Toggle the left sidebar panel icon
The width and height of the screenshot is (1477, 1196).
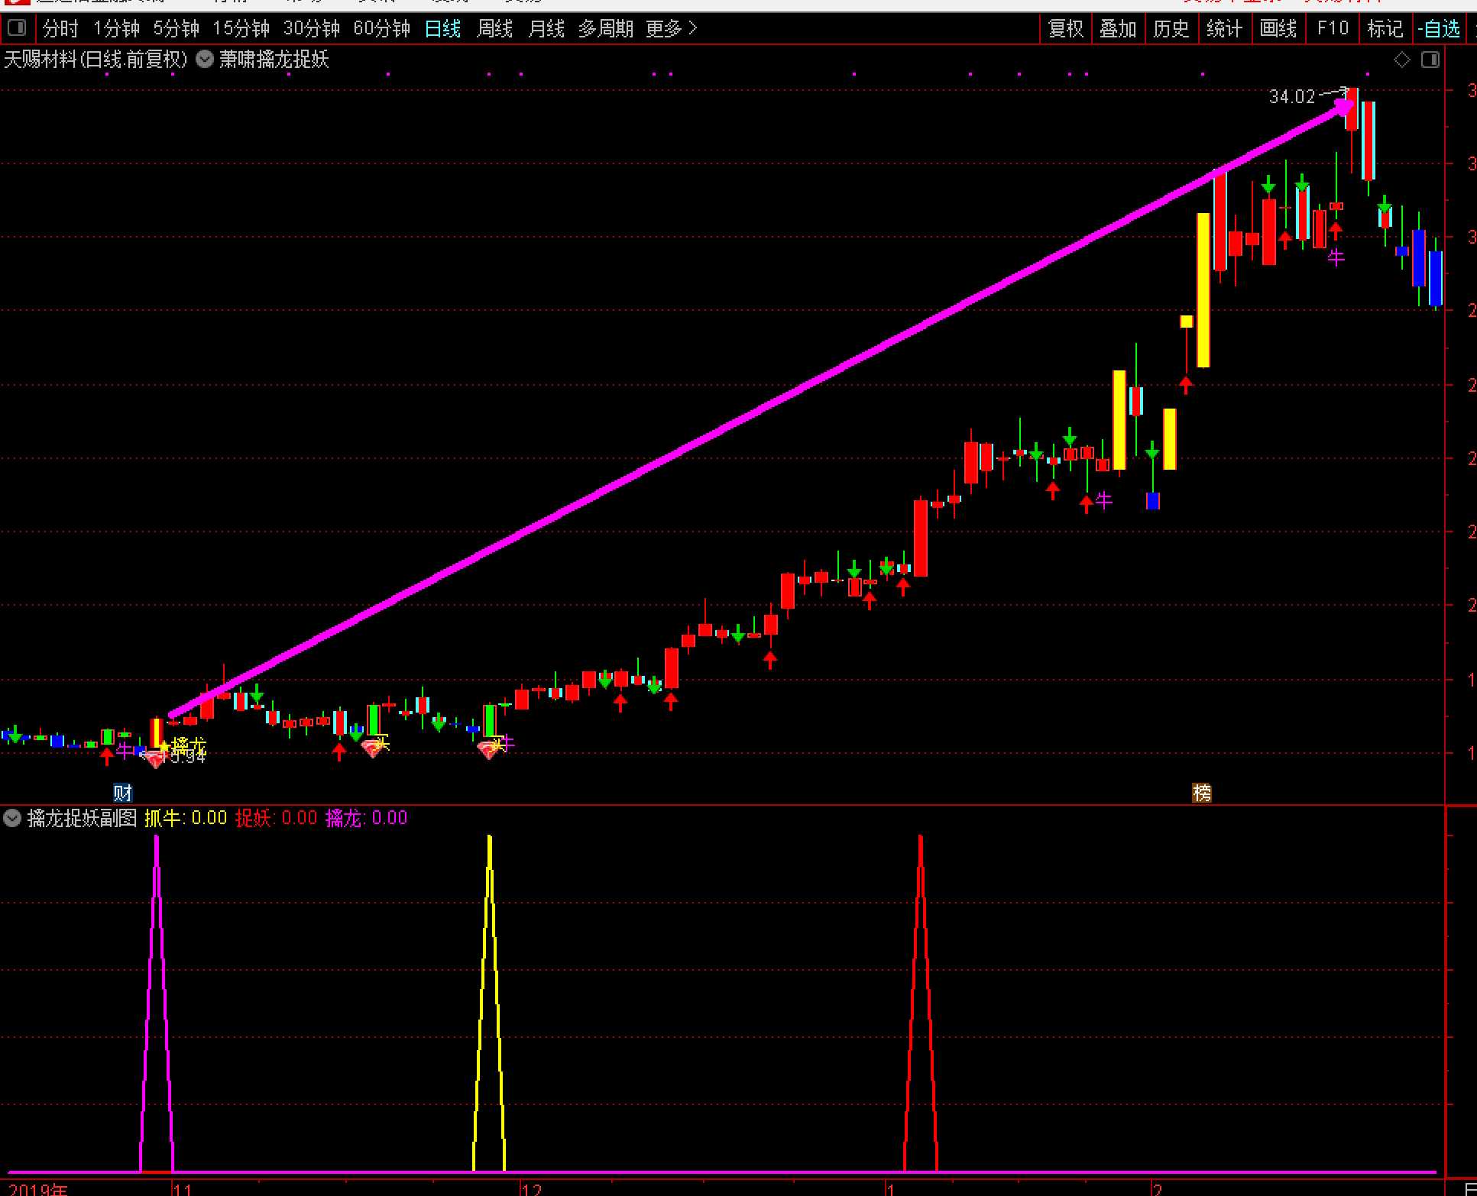16,29
